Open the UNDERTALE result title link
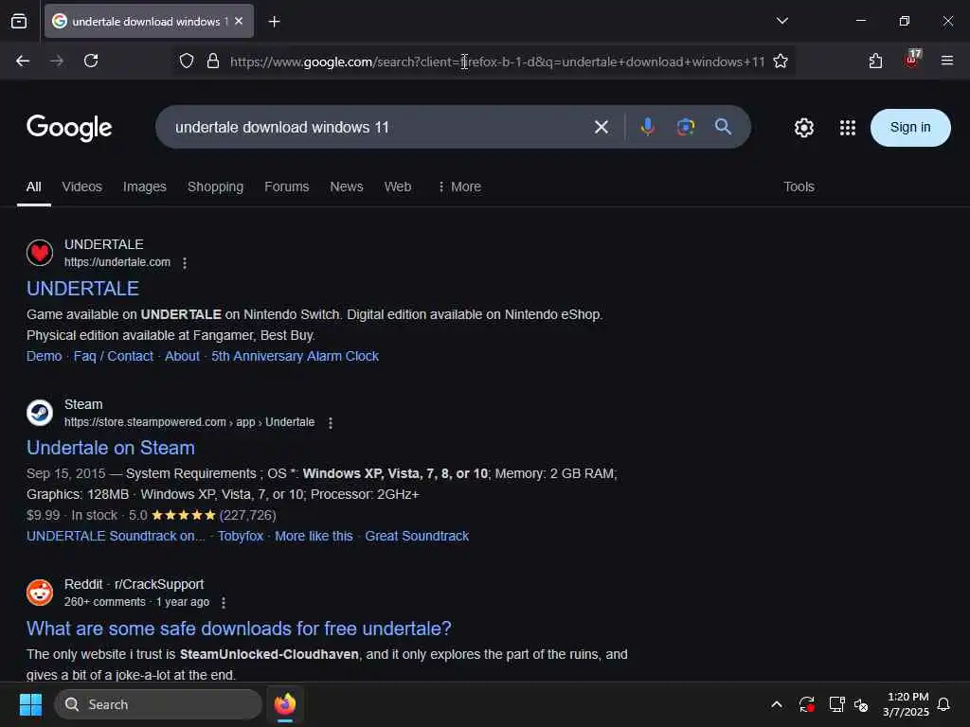The image size is (970, 727). coord(83,289)
